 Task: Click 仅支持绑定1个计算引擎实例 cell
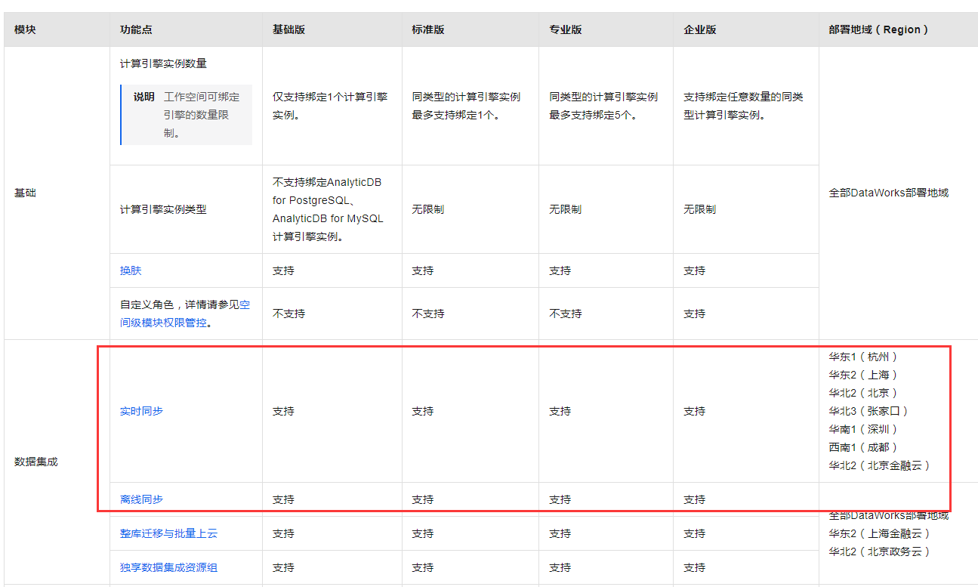coord(332,106)
